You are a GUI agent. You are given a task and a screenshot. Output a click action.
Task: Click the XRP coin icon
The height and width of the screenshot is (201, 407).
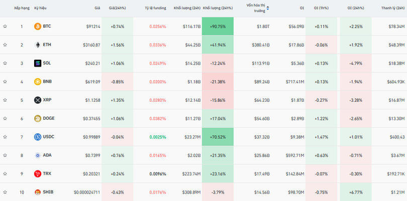click(37, 100)
